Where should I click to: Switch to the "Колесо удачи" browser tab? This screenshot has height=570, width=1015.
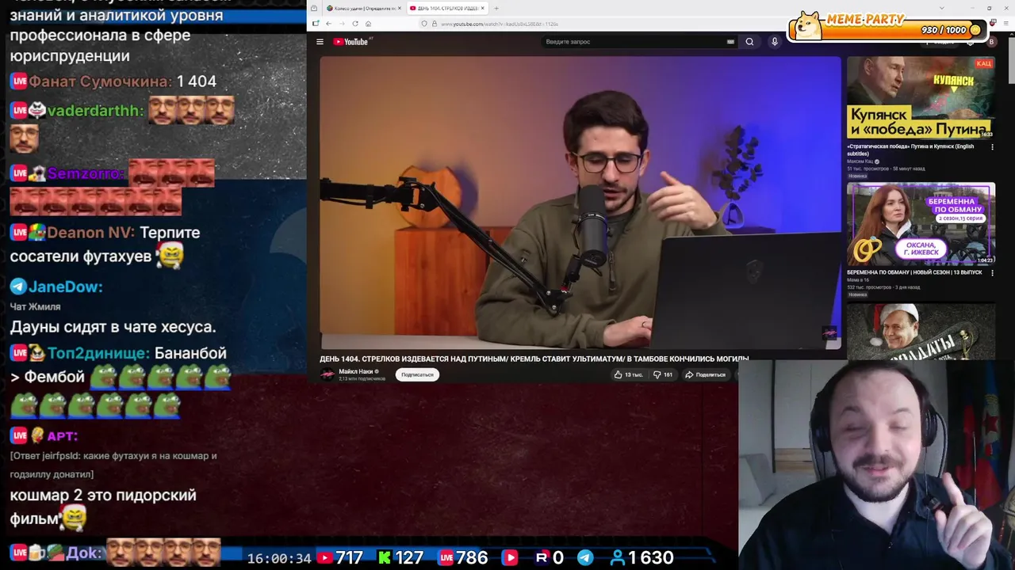click(x=364, y=8)
